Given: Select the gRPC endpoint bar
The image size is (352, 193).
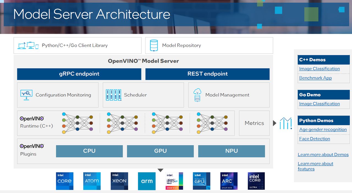Looking at the screenshot, I should coord(79,74).
